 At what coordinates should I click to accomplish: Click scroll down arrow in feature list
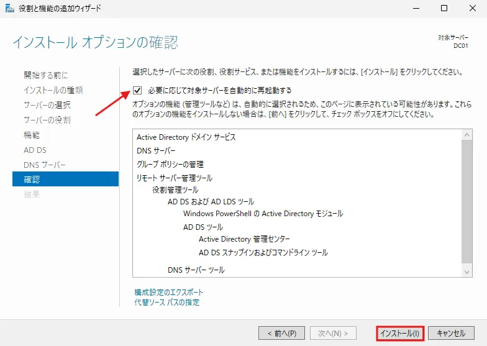coord(467,272)
